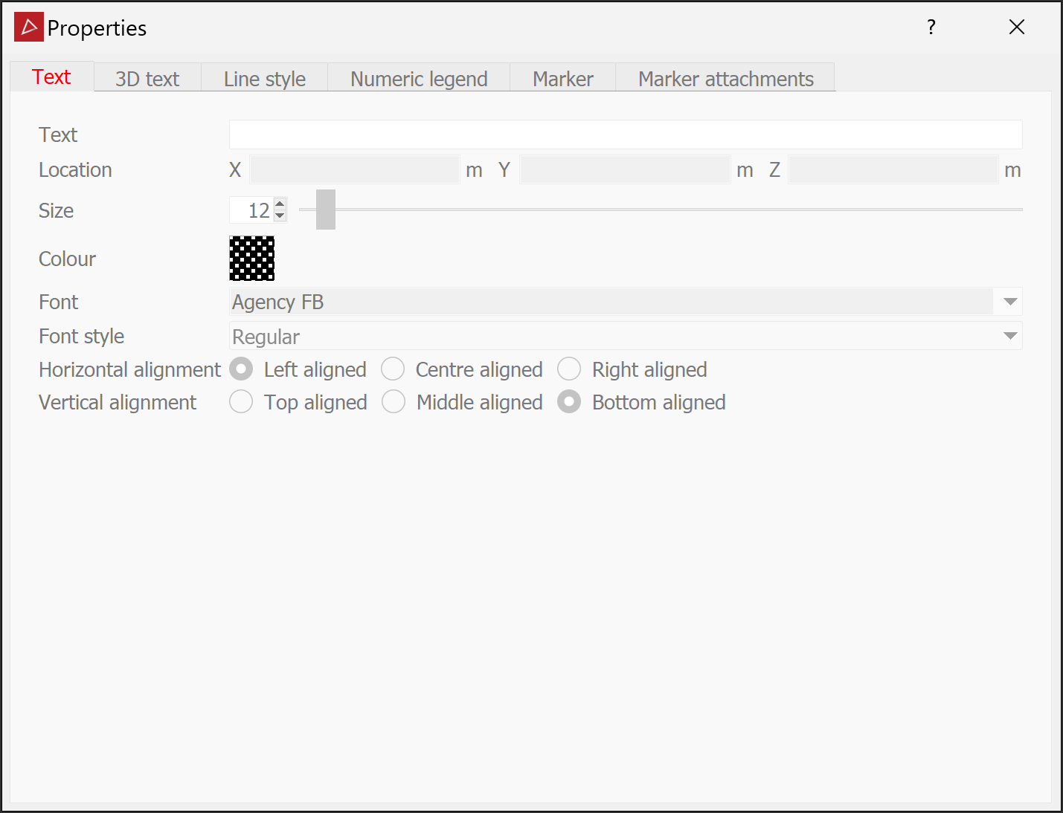
Task: Decrease Size with the down stepper arrow
Action: (280, 216)
